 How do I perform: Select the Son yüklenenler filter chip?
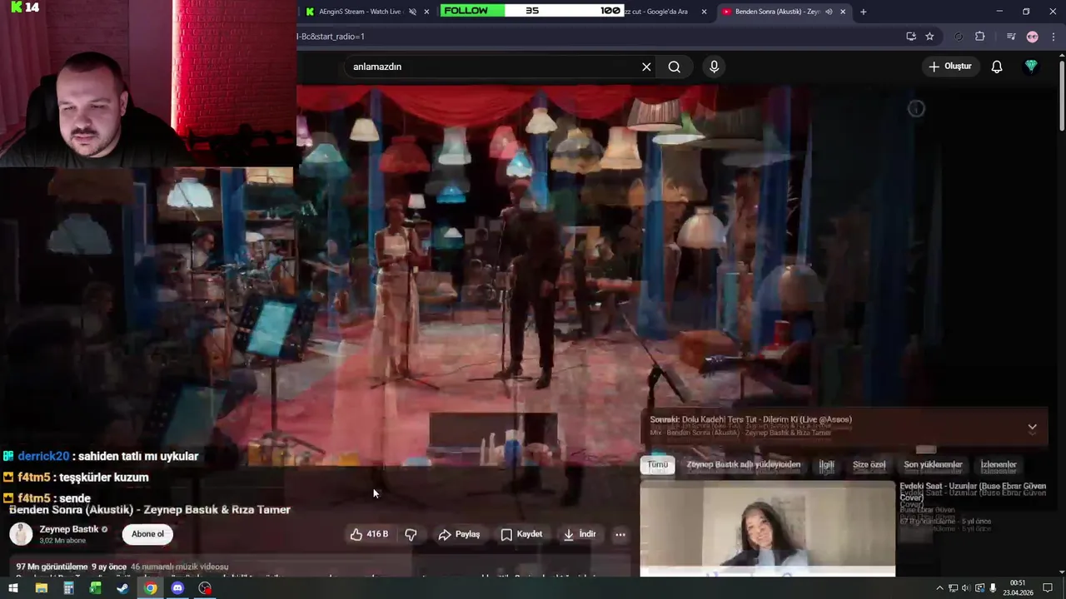(x=933, y=465)
